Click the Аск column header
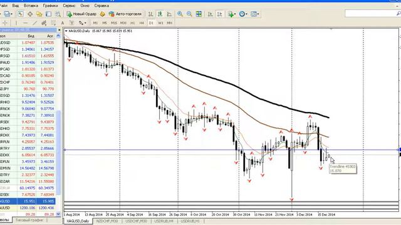This screenshot has width=401, height=225. click(50, 36)
